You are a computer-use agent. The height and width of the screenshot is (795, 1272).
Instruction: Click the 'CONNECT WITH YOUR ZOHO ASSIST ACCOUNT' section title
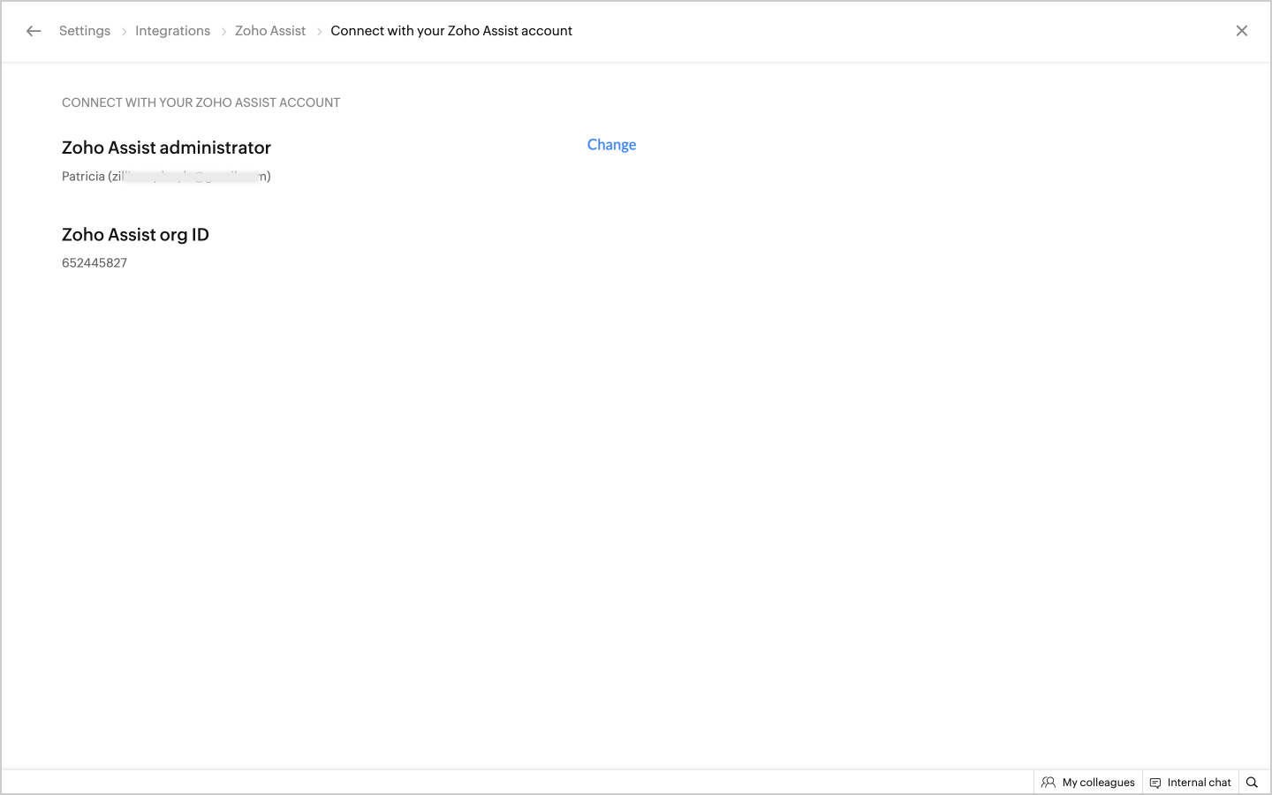coord(201,102)
